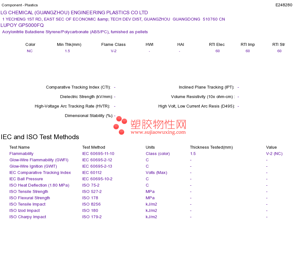Click Comparative Tracking Index (CTI) label
This screenshot has height=253, width=301.
tap(78, 87)
